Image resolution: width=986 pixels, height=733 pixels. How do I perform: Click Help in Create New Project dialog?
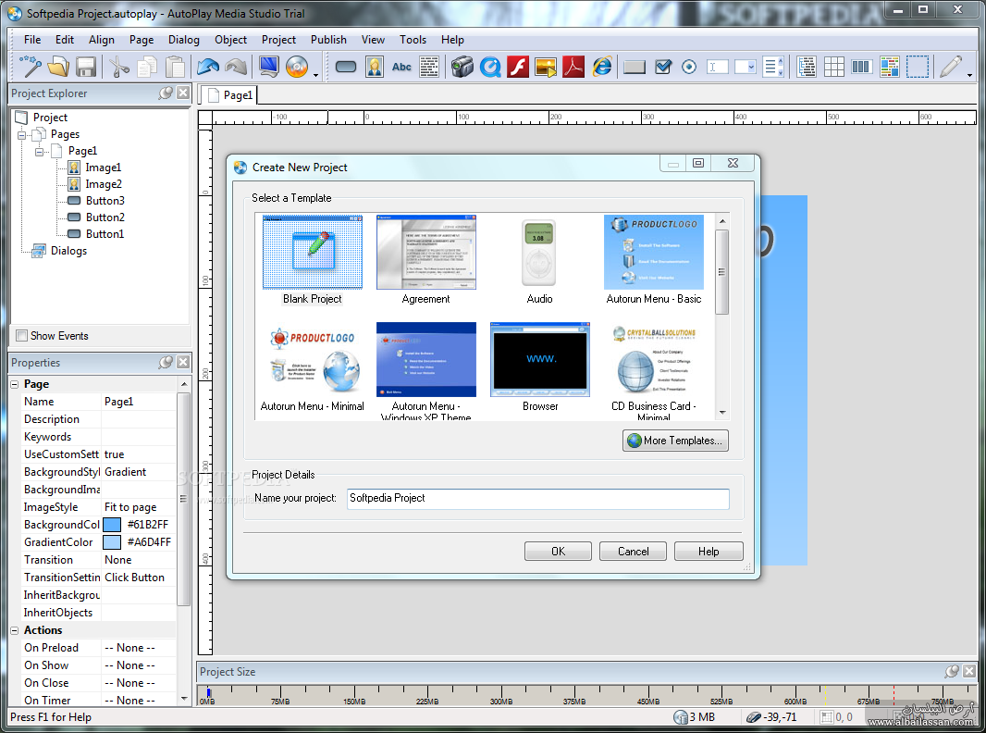(709, 552)
